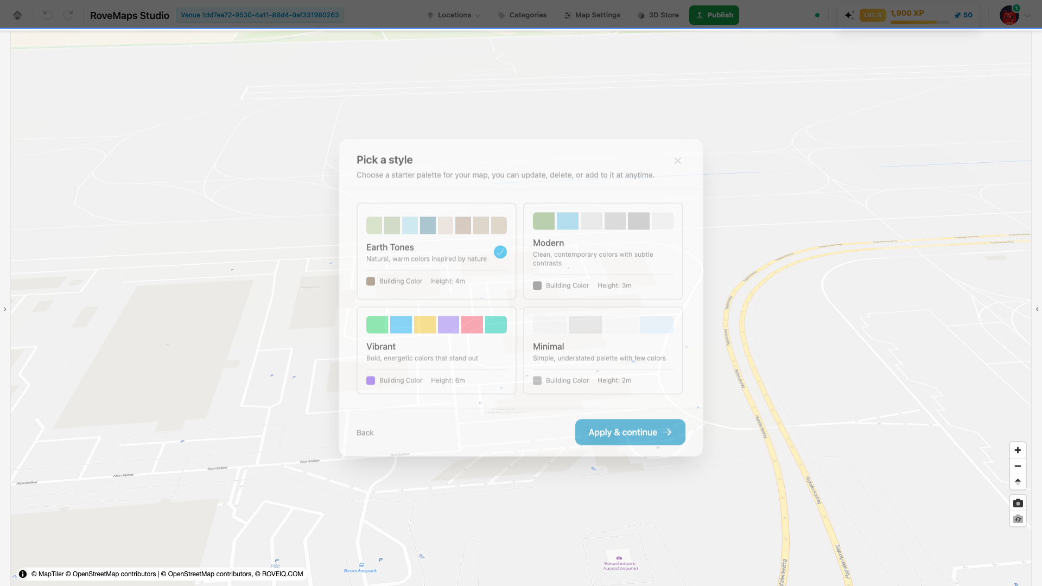This screenshot has height=586, width=1042.
Task: Expand the account dropdown chevron
Action: pos(1027,16)
